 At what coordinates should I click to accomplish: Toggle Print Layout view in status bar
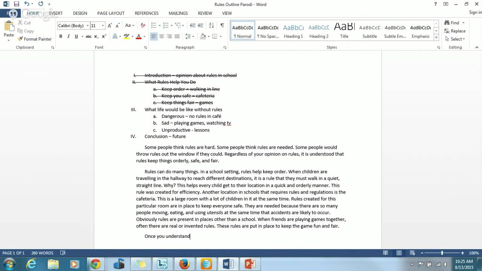click(399, 253)
